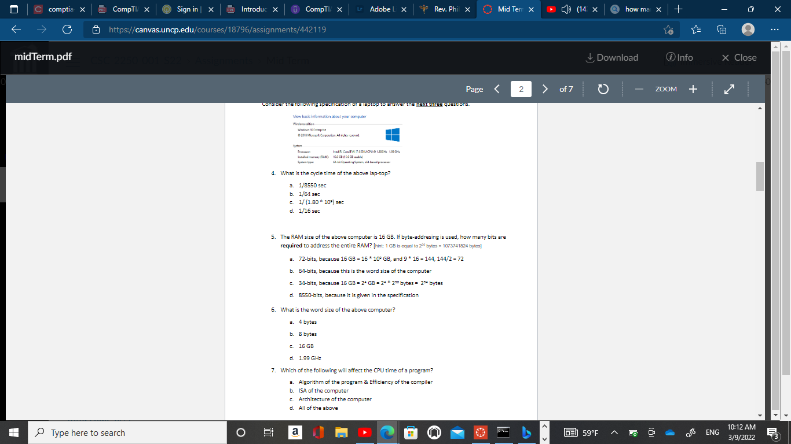
Task: Open File Explorer from the taskbar
Action: pyautogui.click(x=342, y=432)
